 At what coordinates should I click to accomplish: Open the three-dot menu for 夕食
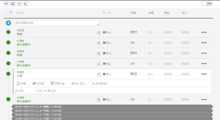tap(204, 74)
